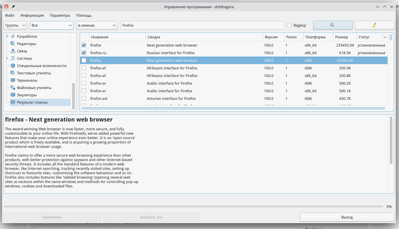
Task: Uncheck the installed firefox x86_64 package
Action: [84, 45]
